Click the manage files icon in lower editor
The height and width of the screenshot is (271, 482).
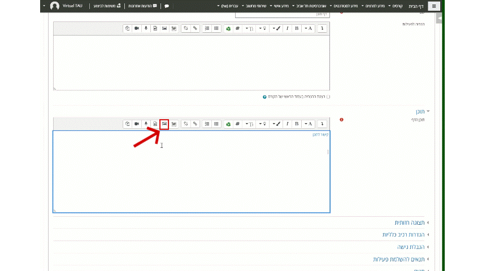pos(127,124)
